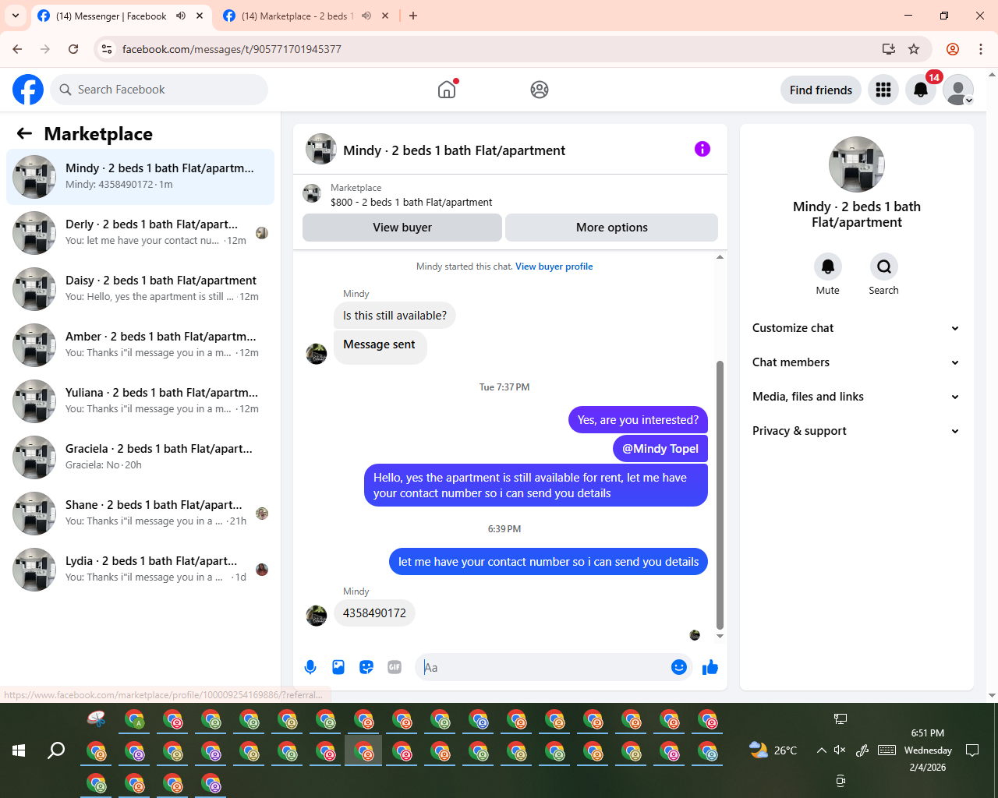Screen dimensions: 998x798
Task: Open the Home icon in top navigation
Action: 447,90
